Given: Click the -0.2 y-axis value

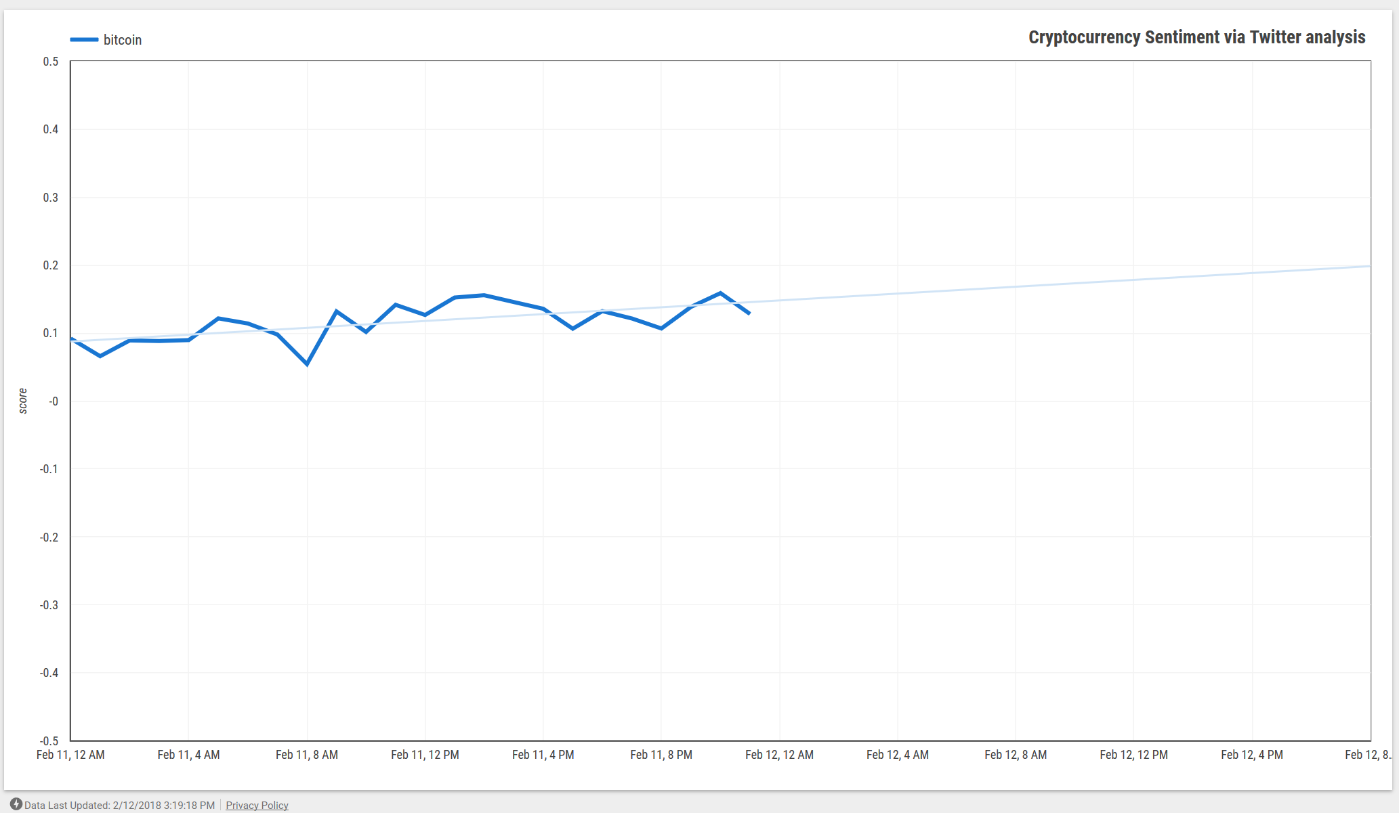Looking at the screenshot, I should 49,537.
